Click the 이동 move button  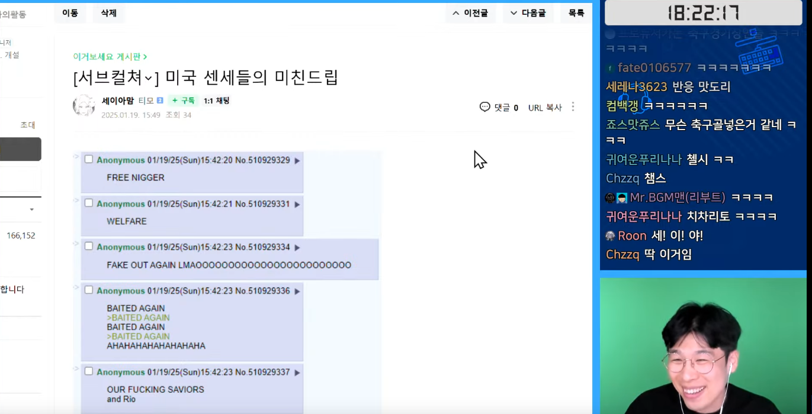point(70,13)
